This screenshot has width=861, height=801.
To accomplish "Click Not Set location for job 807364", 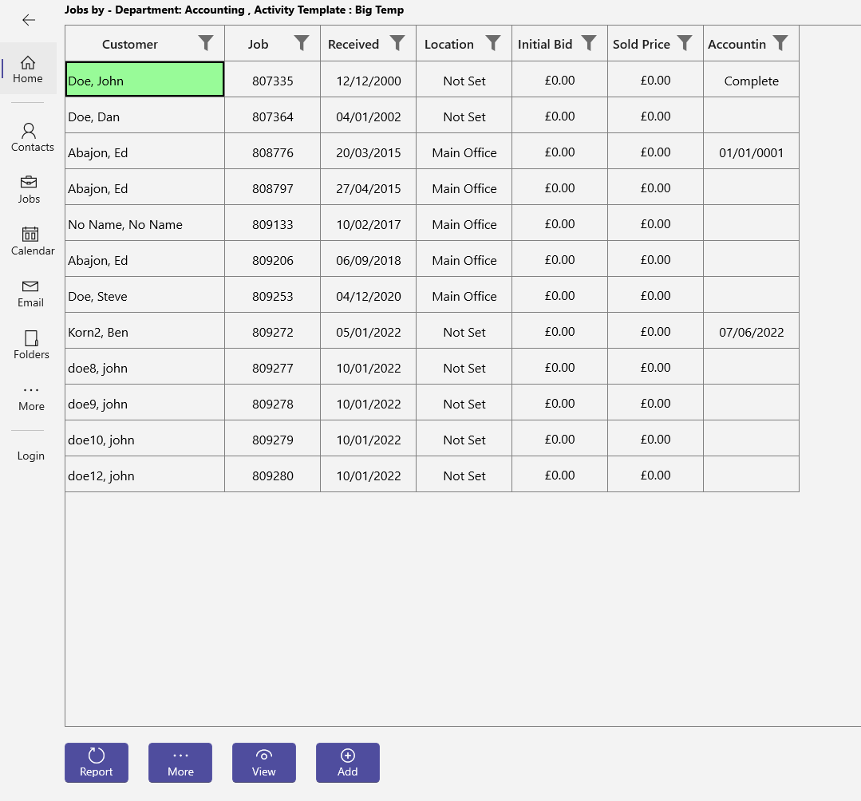I will pos(464,117).
